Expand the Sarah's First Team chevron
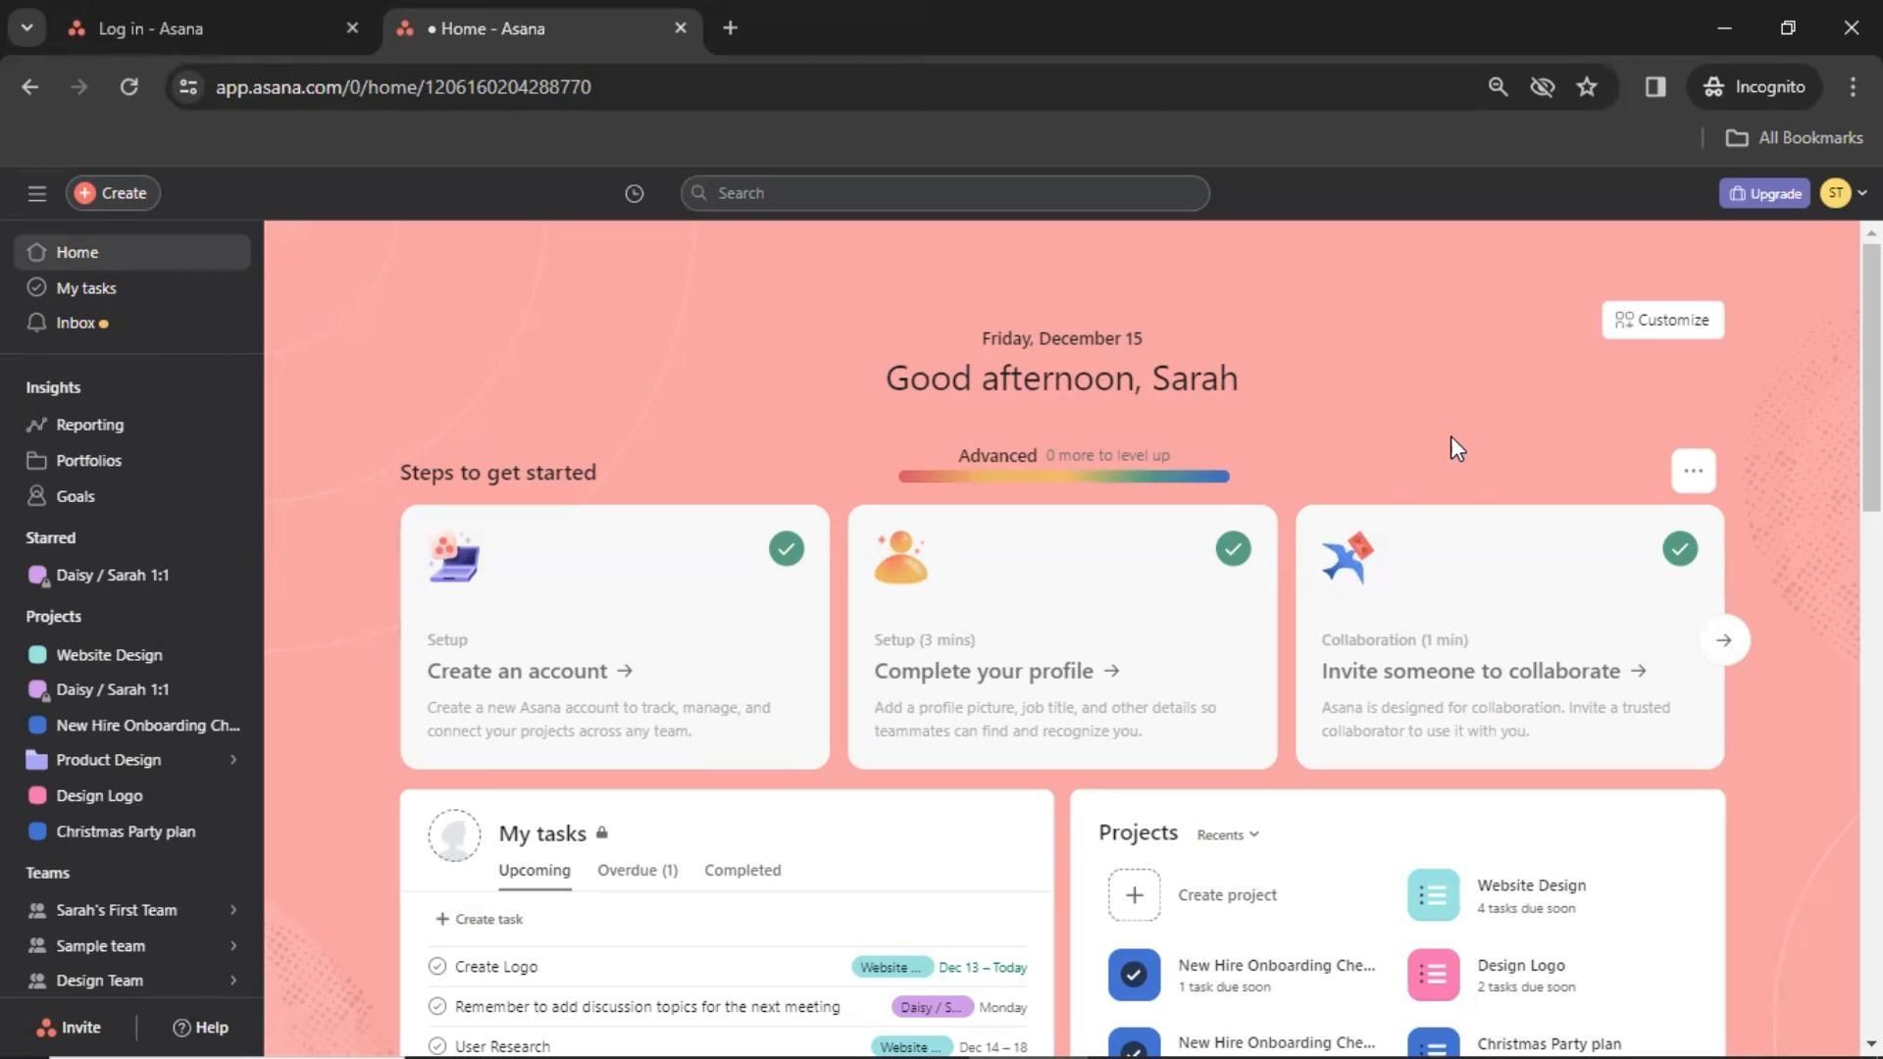1883x1059 pixels. click(x=233, y=910)
